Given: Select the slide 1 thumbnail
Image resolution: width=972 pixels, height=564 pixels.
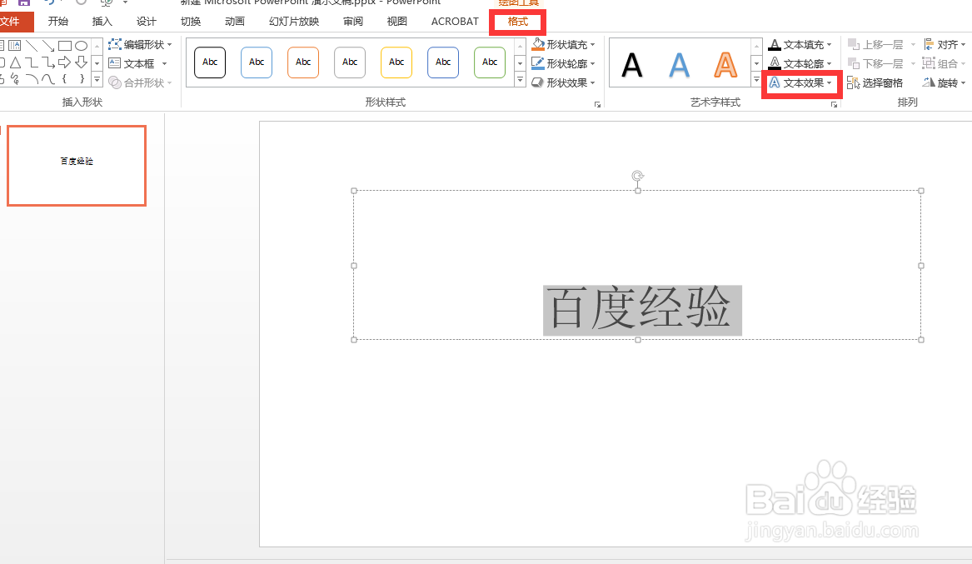Looking at the screenshot, I should pyautogui.click(x=77, y=166).
